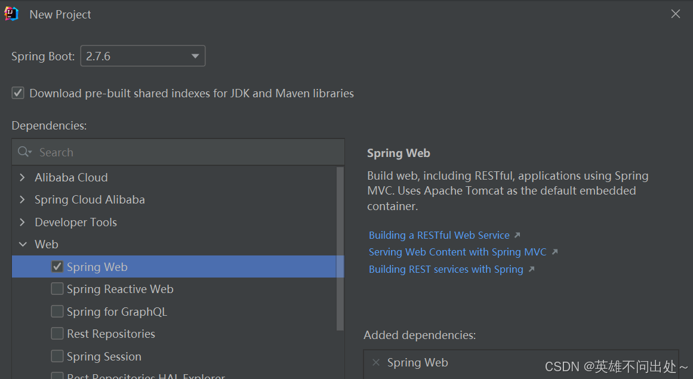Screen dimensions: 693x379
Task: Click Spring Web in Added dependencies list
Action: point(418,363)
